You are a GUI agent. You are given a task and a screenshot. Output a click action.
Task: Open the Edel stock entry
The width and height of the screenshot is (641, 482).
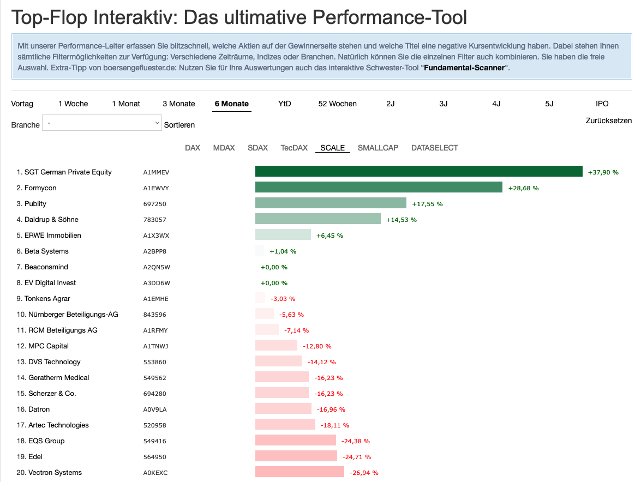pyautogui.click(x=35, y=457)
